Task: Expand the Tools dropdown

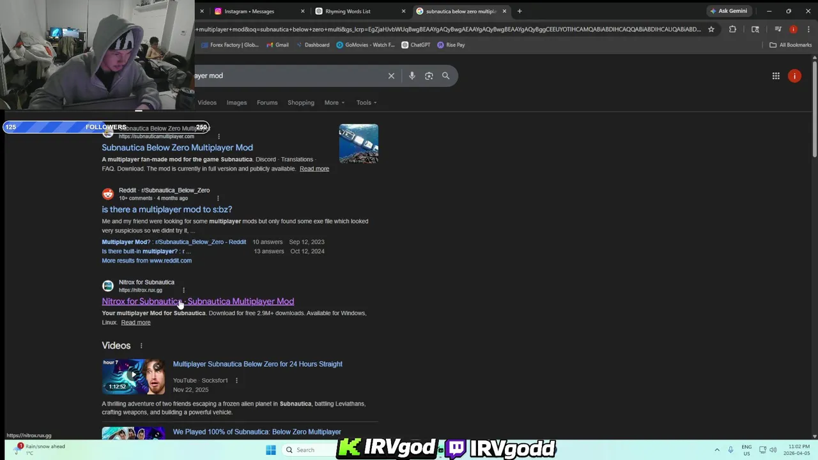Action: (x=367, y=102)
